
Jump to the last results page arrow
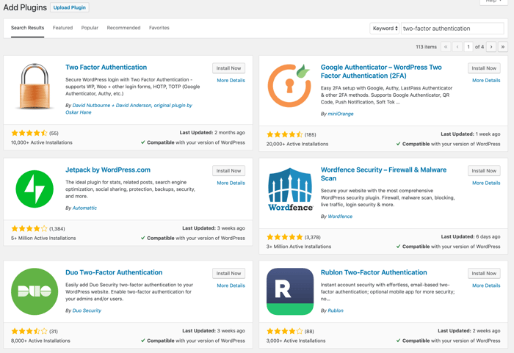pyautogui.click(x=502, y=47)
